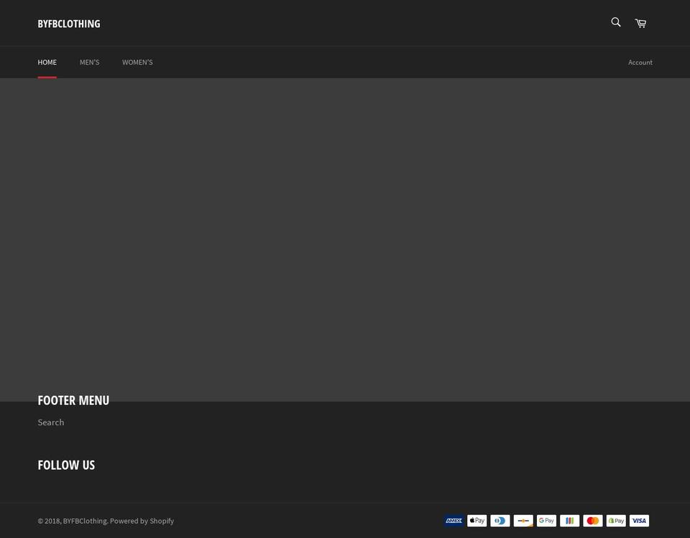Click the Diners Club payment icon
The height and width of the screenshot is (538, 690).
500,521
